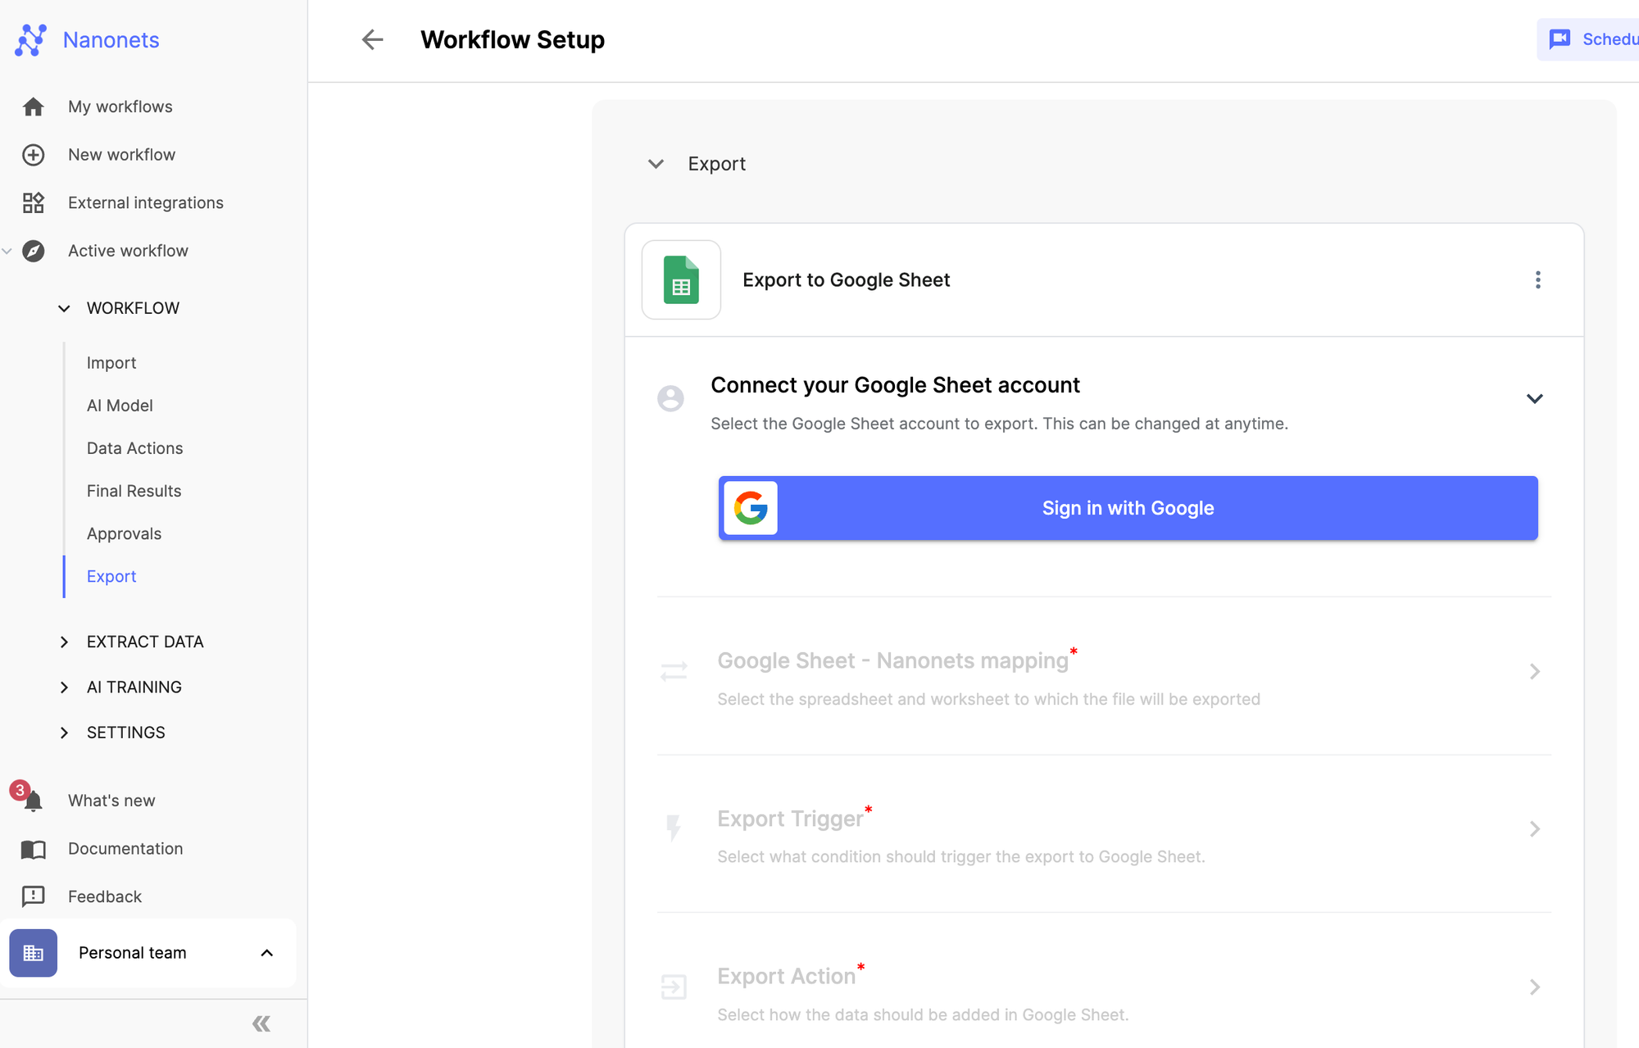Click the Active workflow compass icon
This screenshot has width=1639, height=1048.
coord(31,251)
